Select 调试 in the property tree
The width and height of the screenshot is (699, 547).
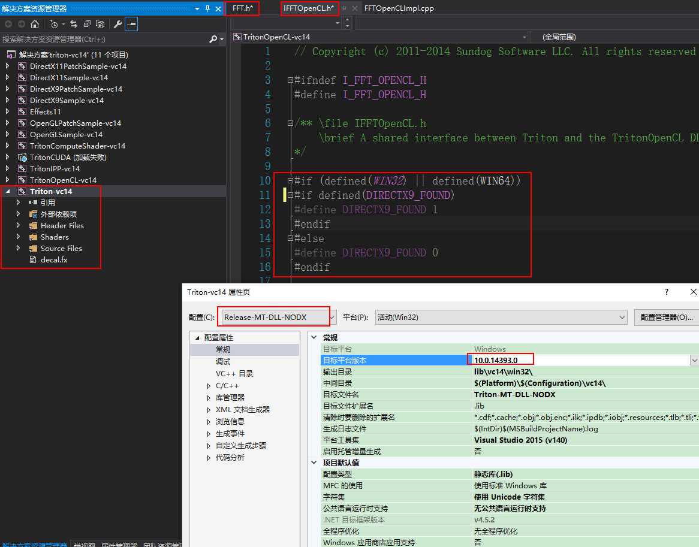click(x=223, y=362)
